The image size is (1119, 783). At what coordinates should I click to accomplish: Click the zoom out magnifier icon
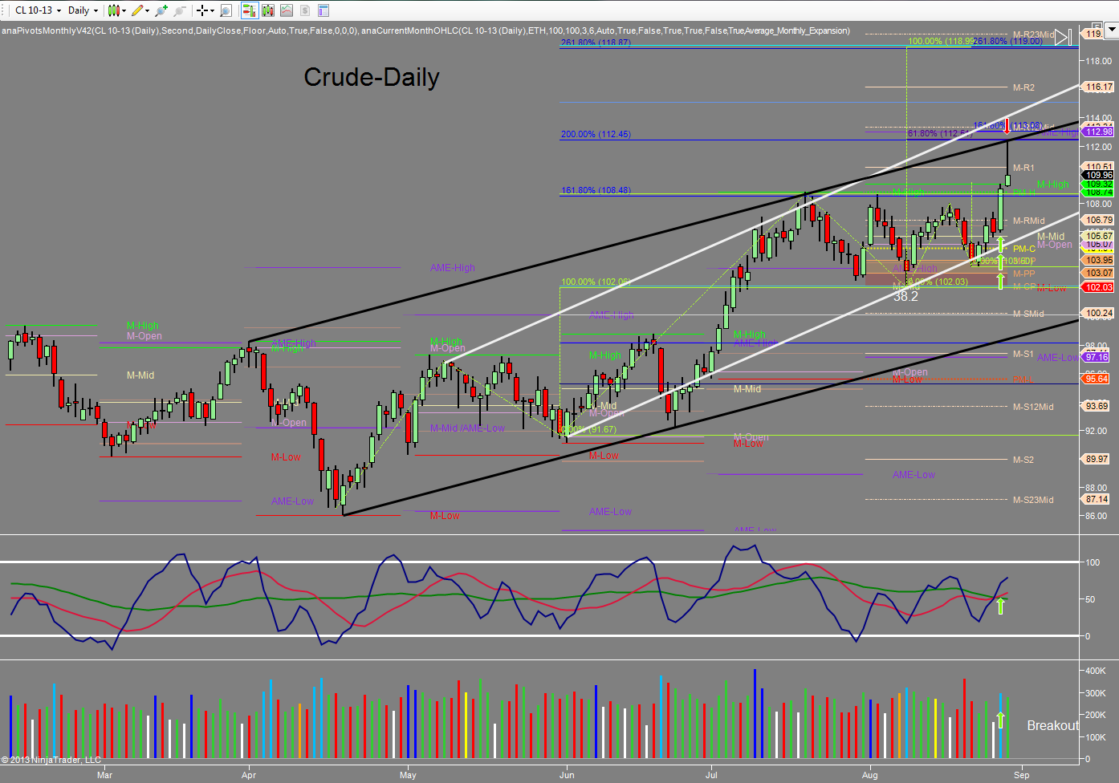[179, 10]
